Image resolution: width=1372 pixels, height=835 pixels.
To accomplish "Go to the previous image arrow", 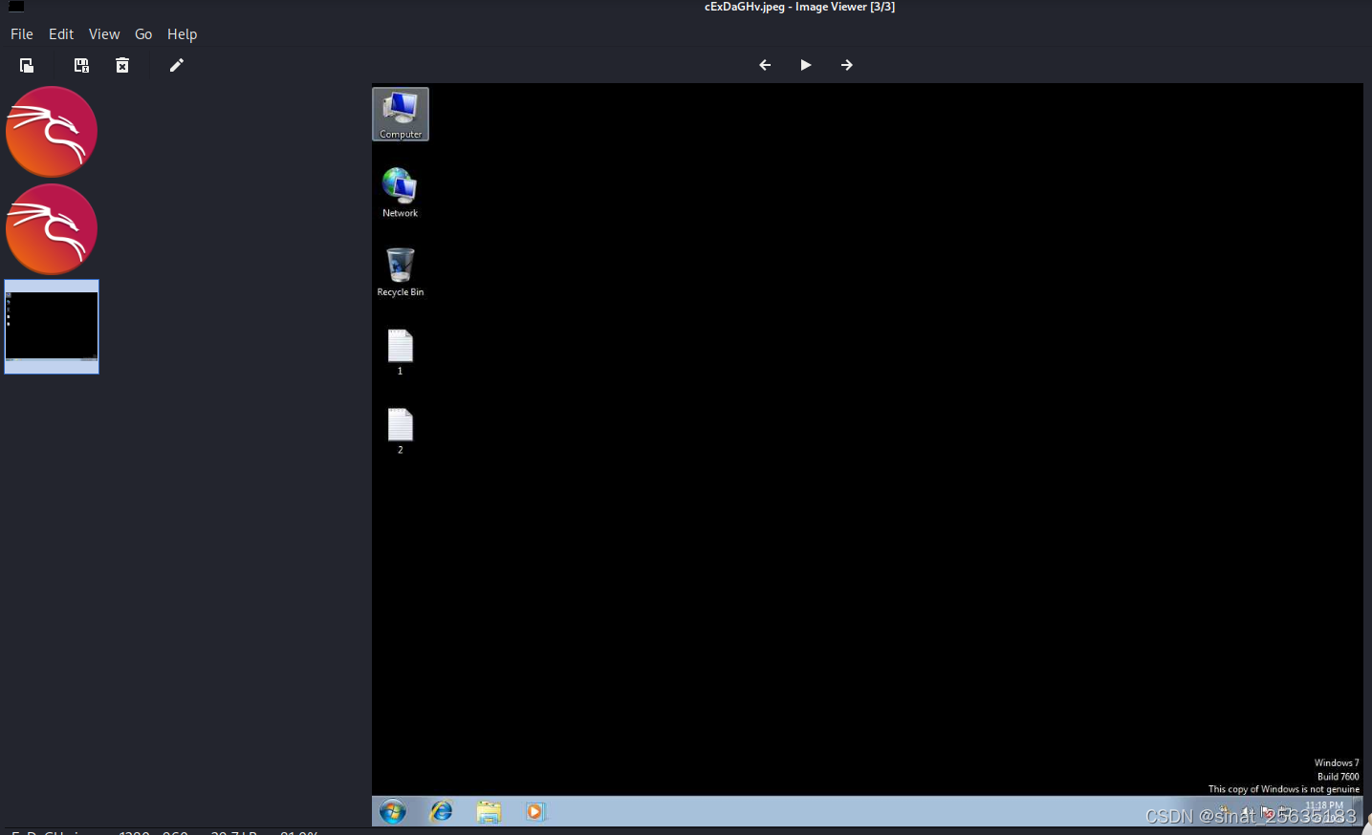I will tap(765, 65).
